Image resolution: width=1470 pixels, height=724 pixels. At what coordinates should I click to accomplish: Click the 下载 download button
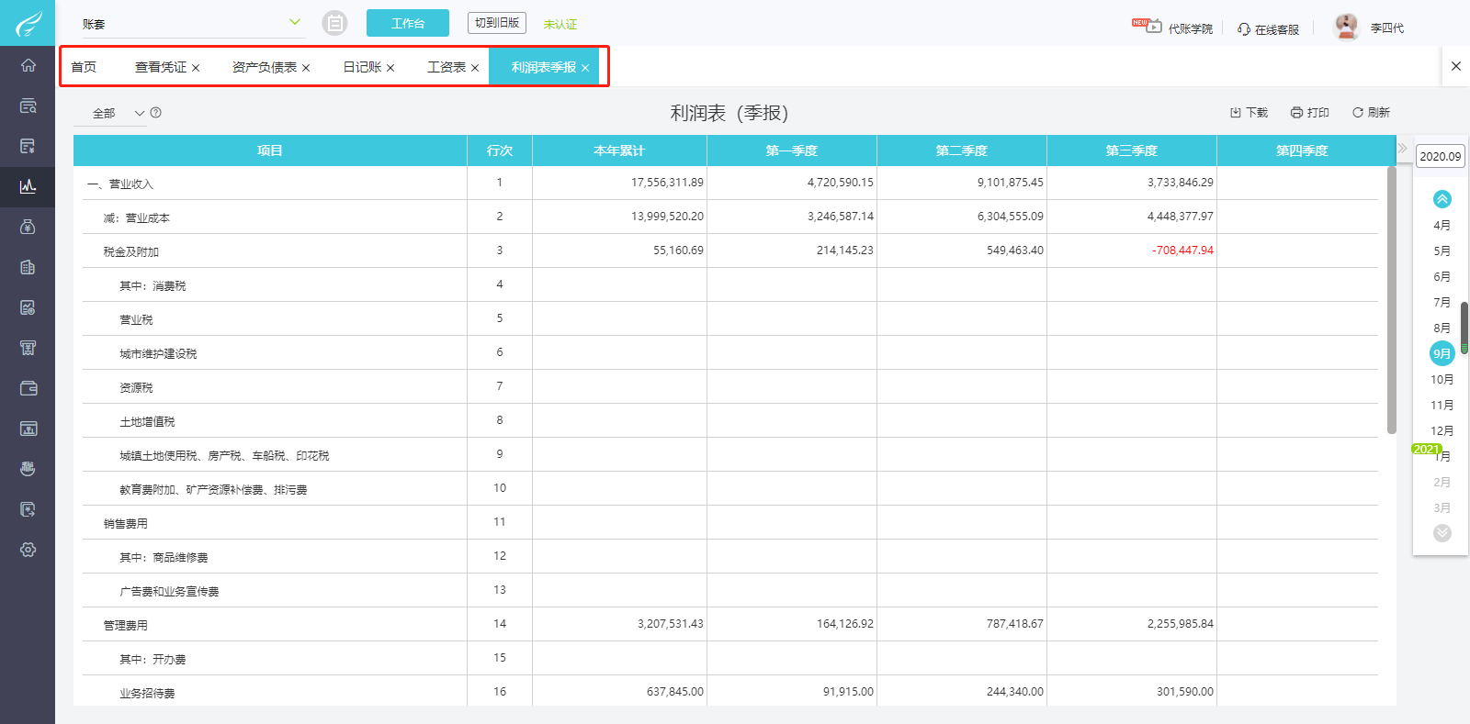click(1249, 113)
